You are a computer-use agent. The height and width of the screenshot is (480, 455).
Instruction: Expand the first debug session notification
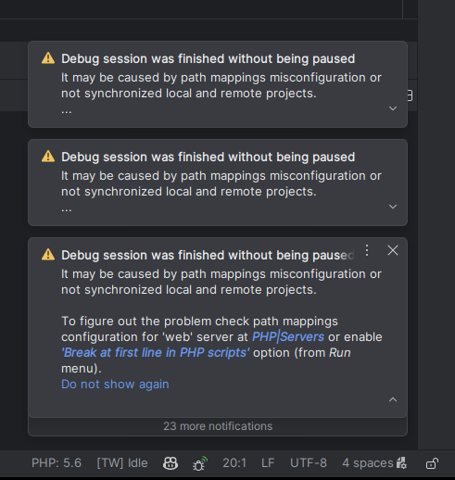(393, 108)
